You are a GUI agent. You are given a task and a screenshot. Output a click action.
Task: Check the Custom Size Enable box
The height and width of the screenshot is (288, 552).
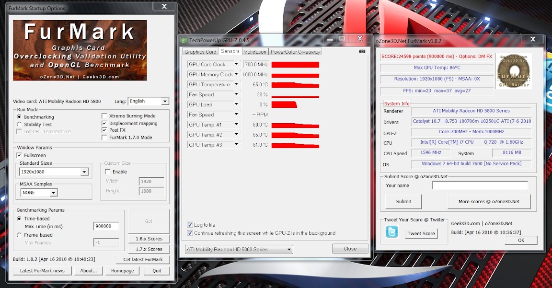(108, 172)
